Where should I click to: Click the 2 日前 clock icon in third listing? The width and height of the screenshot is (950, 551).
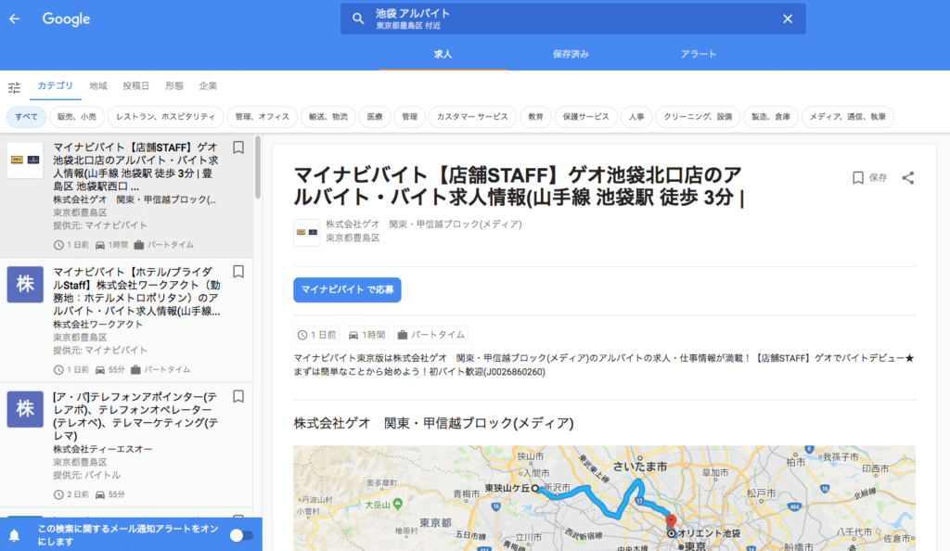pyautogui.click(x=58, y=494)
